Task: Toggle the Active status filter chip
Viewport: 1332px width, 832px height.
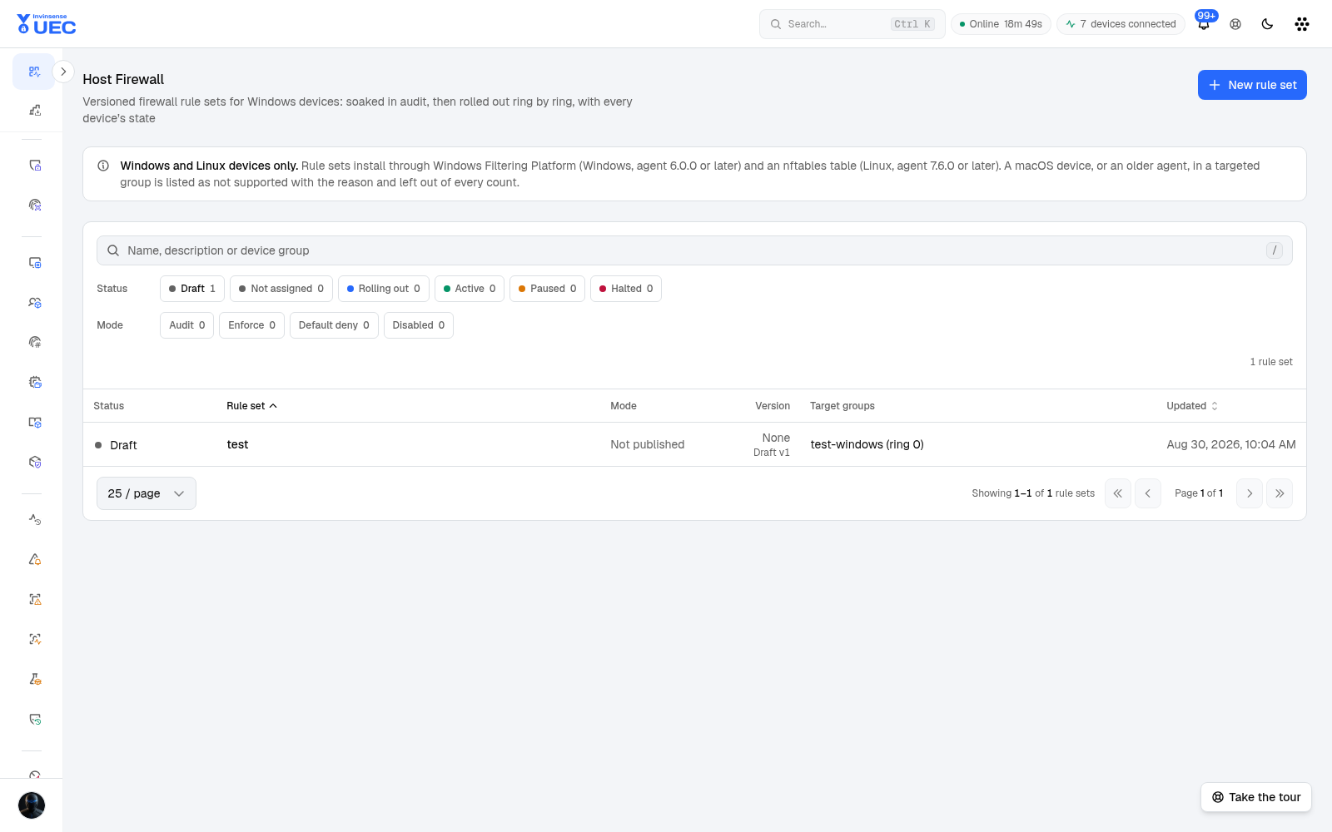Action: coord(470,289)
